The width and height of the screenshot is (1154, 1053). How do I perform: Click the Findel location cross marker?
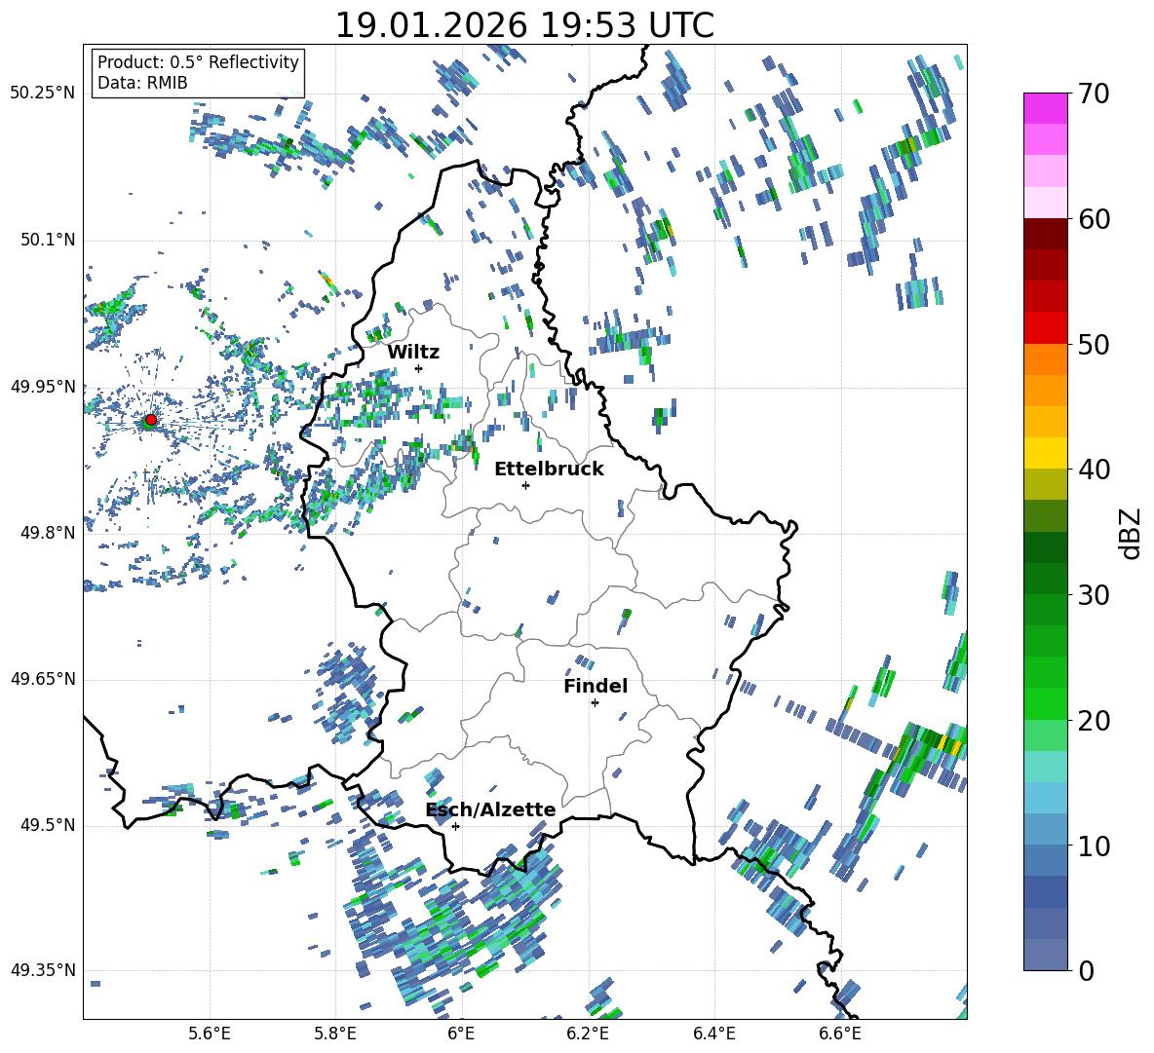(x=595, y=703)
